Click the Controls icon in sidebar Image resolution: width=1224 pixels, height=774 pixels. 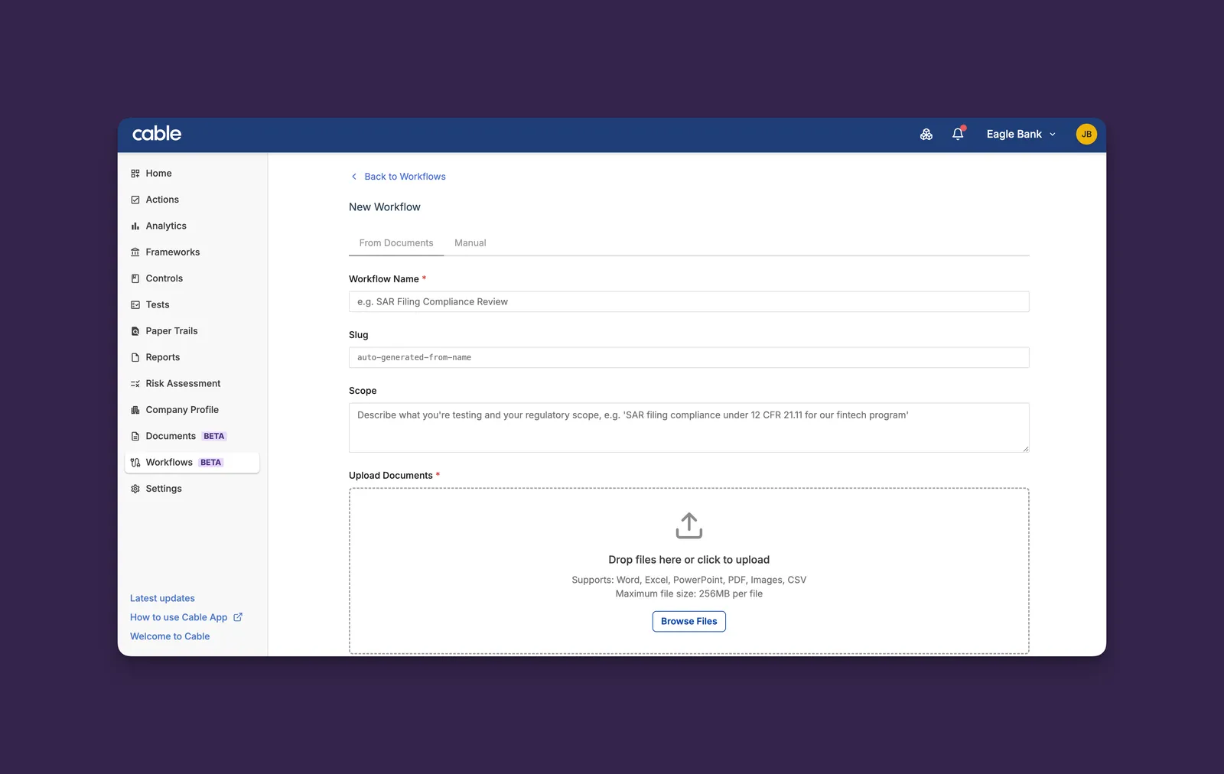[x=135, y=278]
